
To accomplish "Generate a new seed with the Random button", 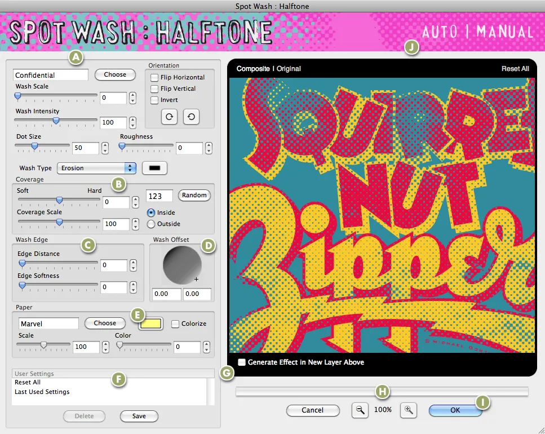I will 194,196.
